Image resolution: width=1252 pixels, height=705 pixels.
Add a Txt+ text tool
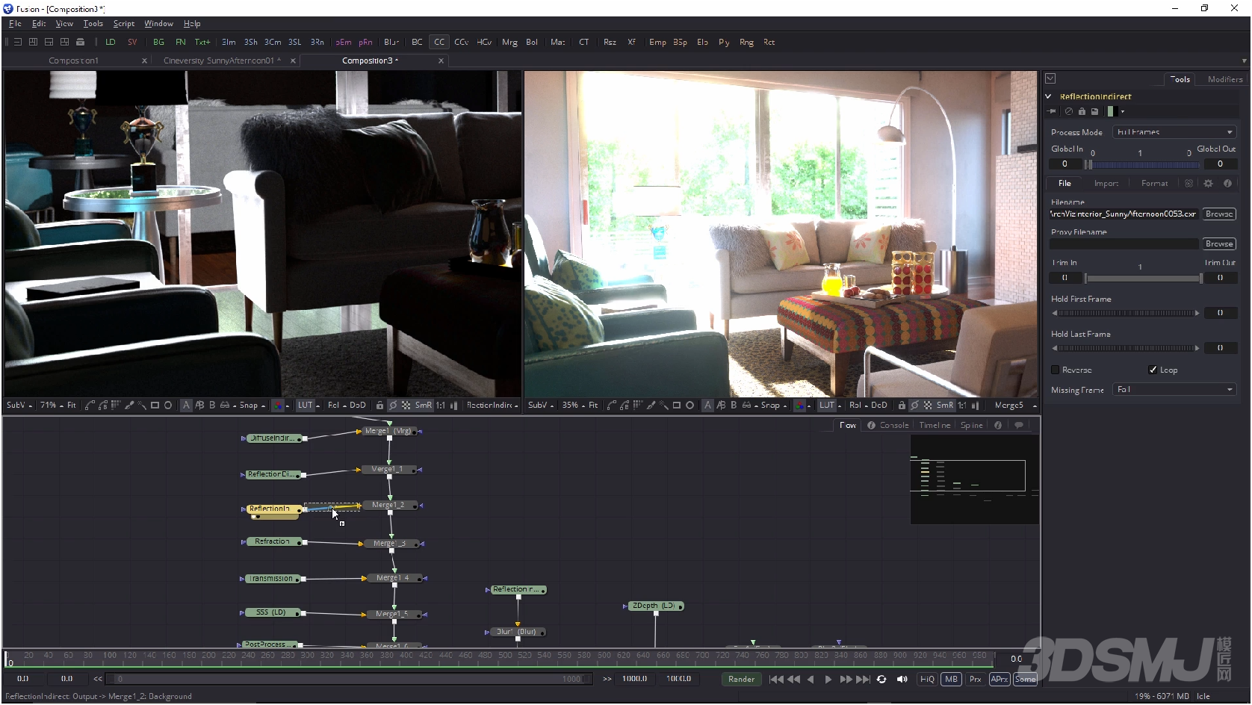click(x=202, y=43)
